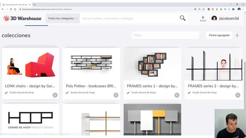Image resolution: width=246 pixels, height=138 pixels.
Task: Toggle the sort direction arrow
Action: [x=237, y=35]
